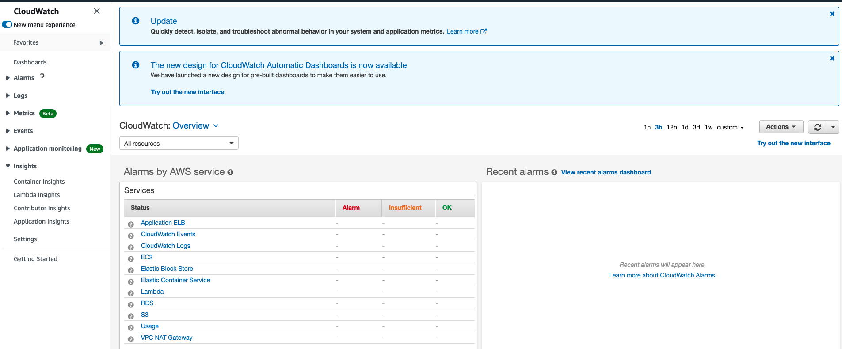Click the question mark status icon for EC2
This screenshot has height=349, width=842.
tap(131, 259)
